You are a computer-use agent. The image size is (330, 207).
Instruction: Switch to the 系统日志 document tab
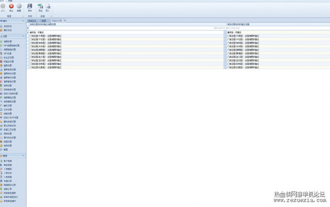pyautogui.click(x=33, y=21)
